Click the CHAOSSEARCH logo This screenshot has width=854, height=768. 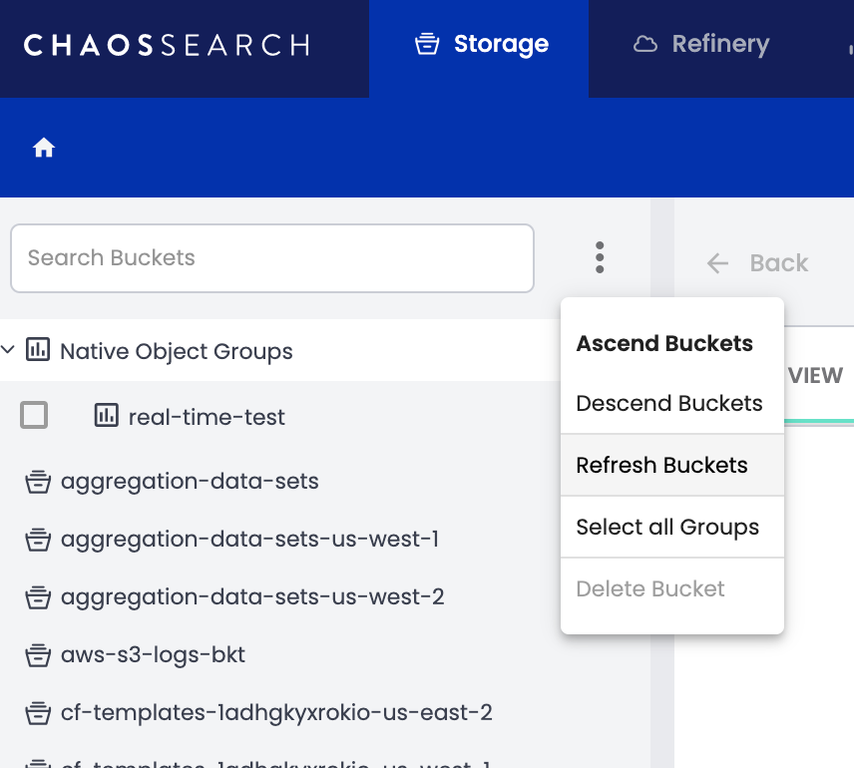point(167,45)
